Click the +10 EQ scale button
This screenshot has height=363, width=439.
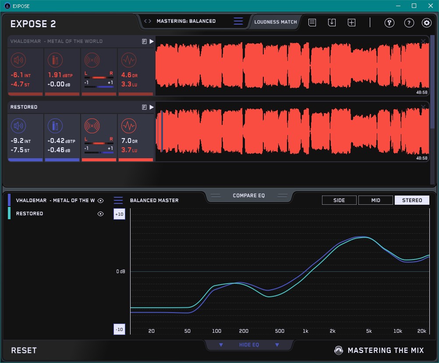(x=119, y=214)
